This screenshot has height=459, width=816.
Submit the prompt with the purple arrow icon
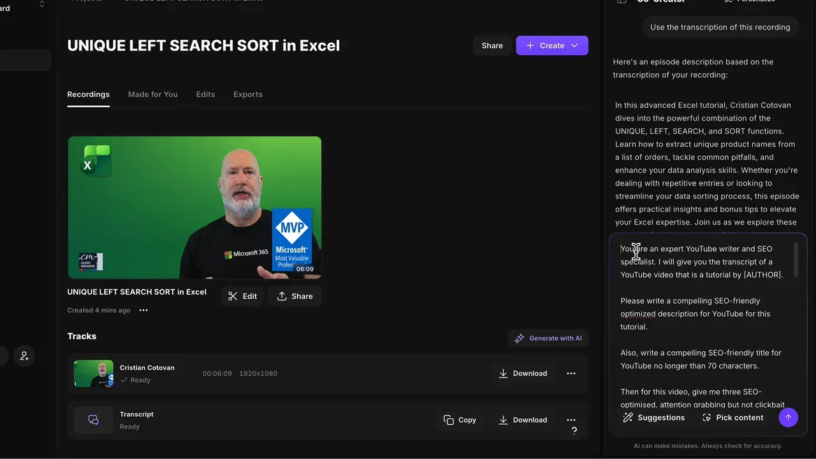pyautogui.click(x=789, y=418)
